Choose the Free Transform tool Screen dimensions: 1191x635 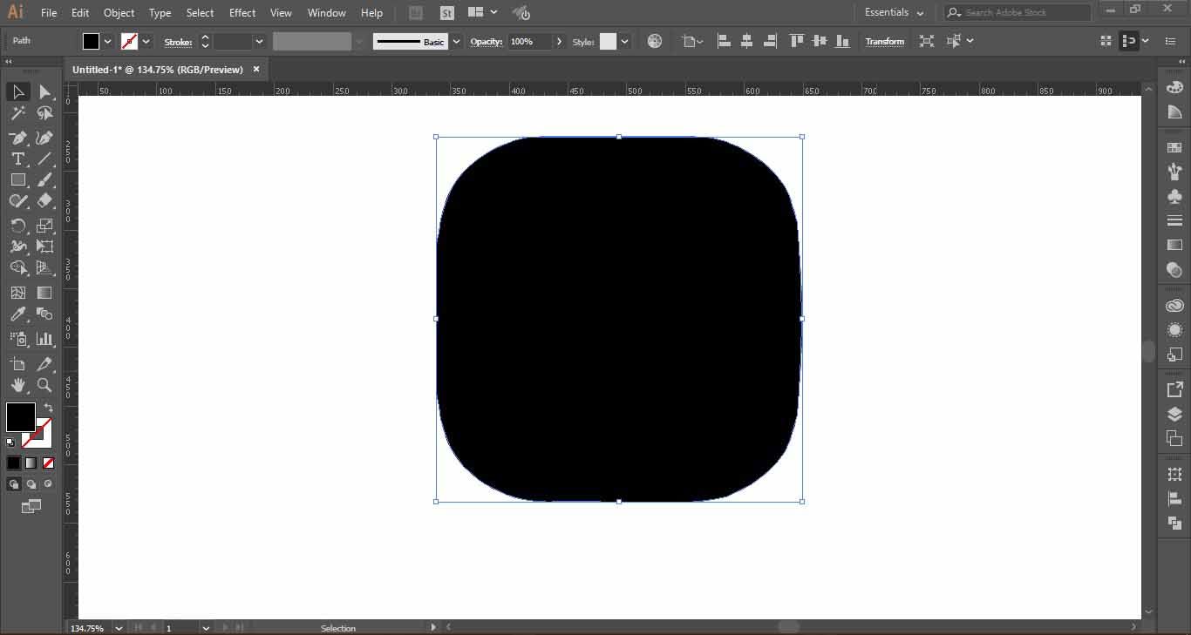pyautogui.click(x=44, y=247)
